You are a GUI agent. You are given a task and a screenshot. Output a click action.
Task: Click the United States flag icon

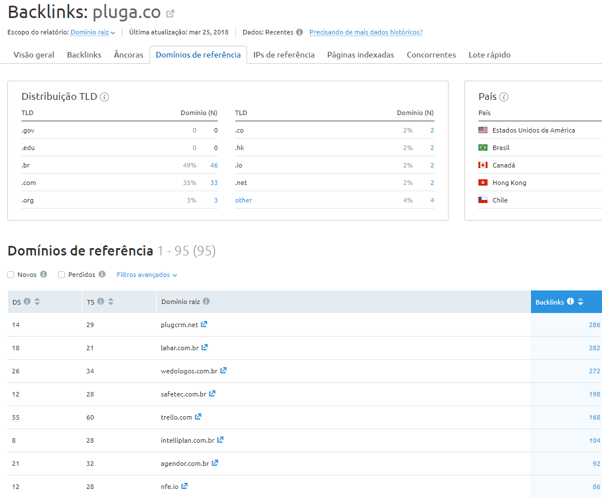(x=483, y=130)
